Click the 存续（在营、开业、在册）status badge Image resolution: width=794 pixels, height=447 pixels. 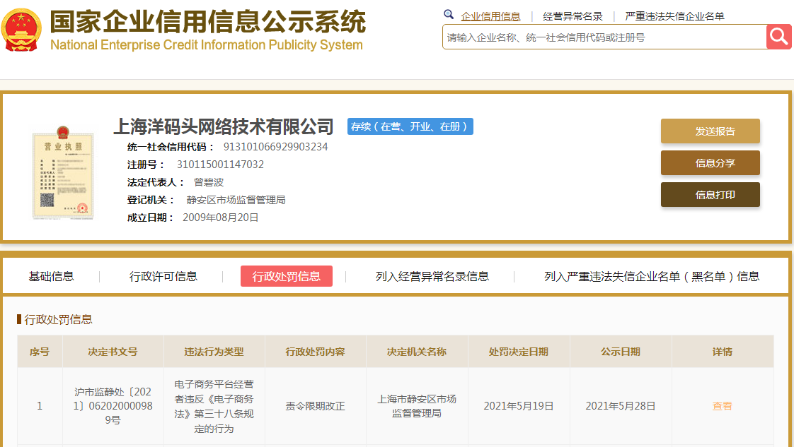click(x=410, y=126)
